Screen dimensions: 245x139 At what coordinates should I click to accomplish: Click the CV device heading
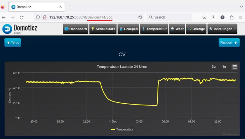[122, 55]
